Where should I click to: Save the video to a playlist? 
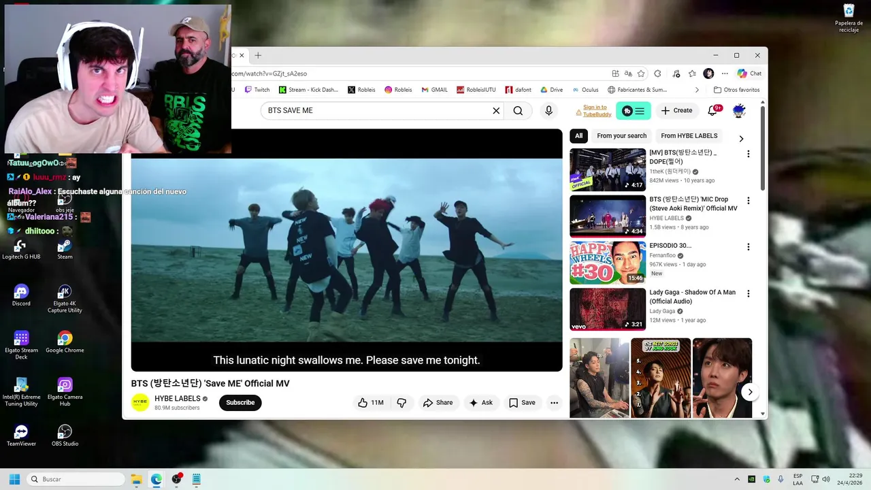pyautogui.click(x=522, y=403)
